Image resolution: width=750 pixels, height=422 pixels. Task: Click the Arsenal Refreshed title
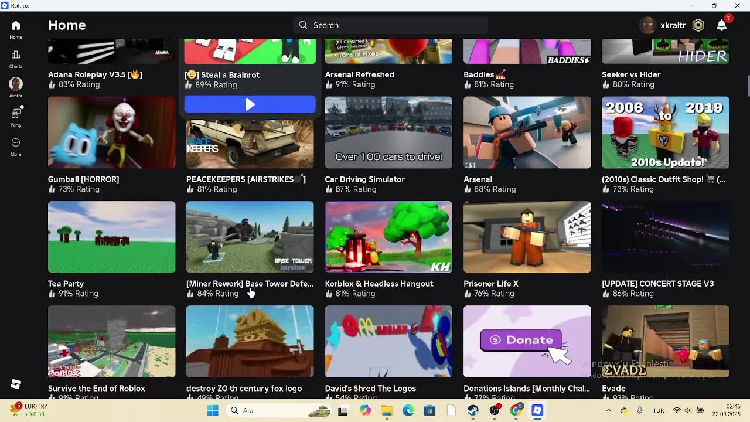[360, 74]
